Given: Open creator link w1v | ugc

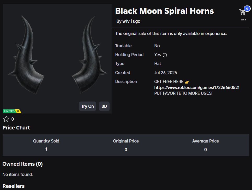Looking at the screenshot, I should point(131,21).
